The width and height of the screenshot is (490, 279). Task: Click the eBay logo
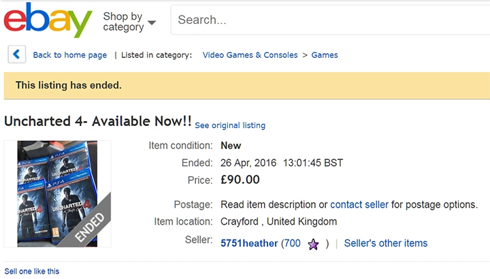pyautogui.click(x=48, y=20)
